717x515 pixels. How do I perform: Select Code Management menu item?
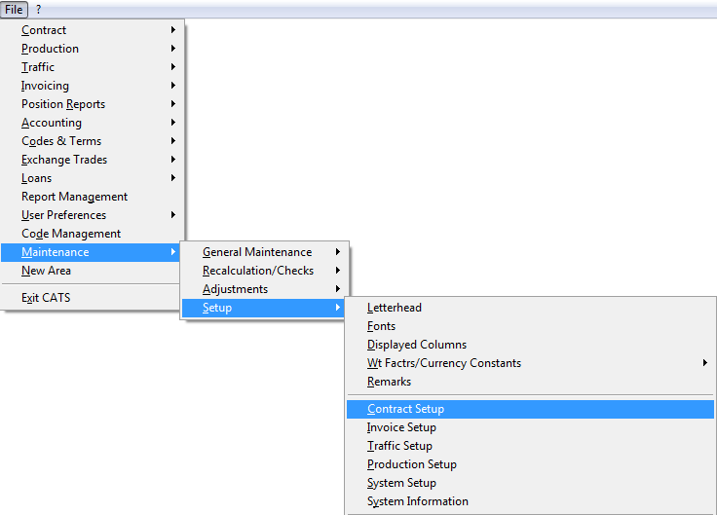click(92, 234)
